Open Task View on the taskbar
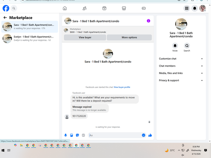Viewport: 211px width, 158px height. coord(9,150)
